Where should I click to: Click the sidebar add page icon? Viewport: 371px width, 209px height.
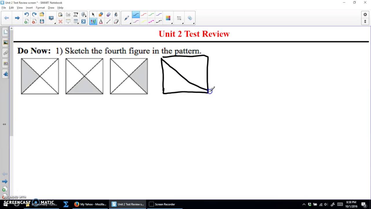[4, 190]
